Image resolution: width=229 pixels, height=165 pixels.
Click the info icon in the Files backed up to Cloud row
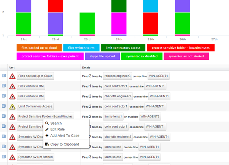(x=3, y=76)
